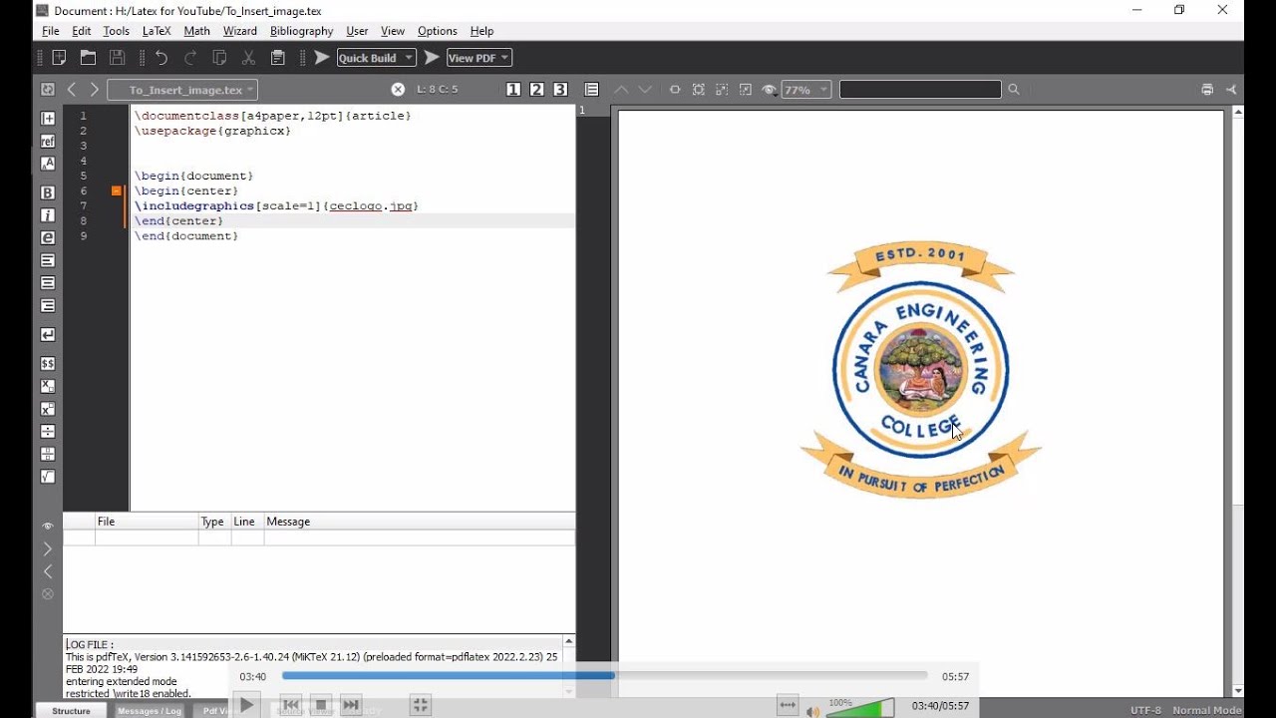Run the View PDF arrow
Image resolution: width=1276 pixels, height=718 pixels.
click(432, 58)
